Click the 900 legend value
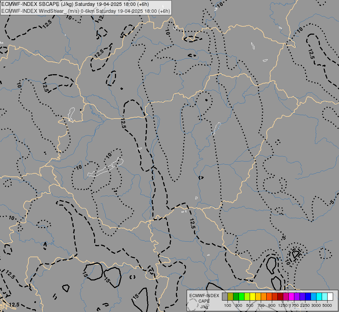Viewport: 339px width, 312px height. point(272,305)
